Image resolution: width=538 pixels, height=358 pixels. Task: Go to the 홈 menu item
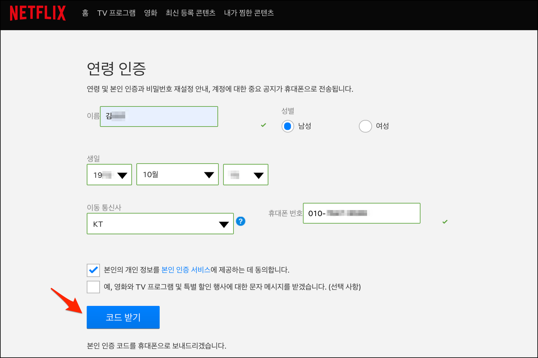point(85,13)
